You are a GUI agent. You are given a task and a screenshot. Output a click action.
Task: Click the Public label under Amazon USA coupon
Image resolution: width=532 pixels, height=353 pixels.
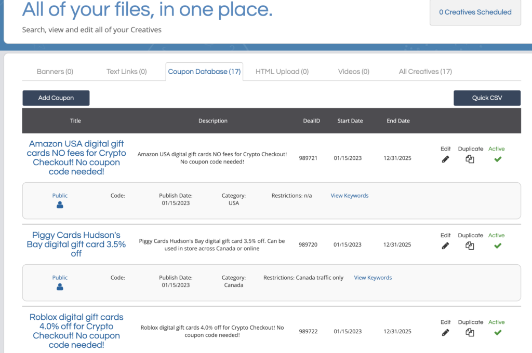pos(60,196)
